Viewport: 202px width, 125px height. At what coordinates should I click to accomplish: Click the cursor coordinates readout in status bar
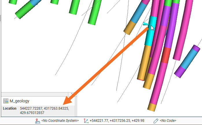tap(117, 120)
